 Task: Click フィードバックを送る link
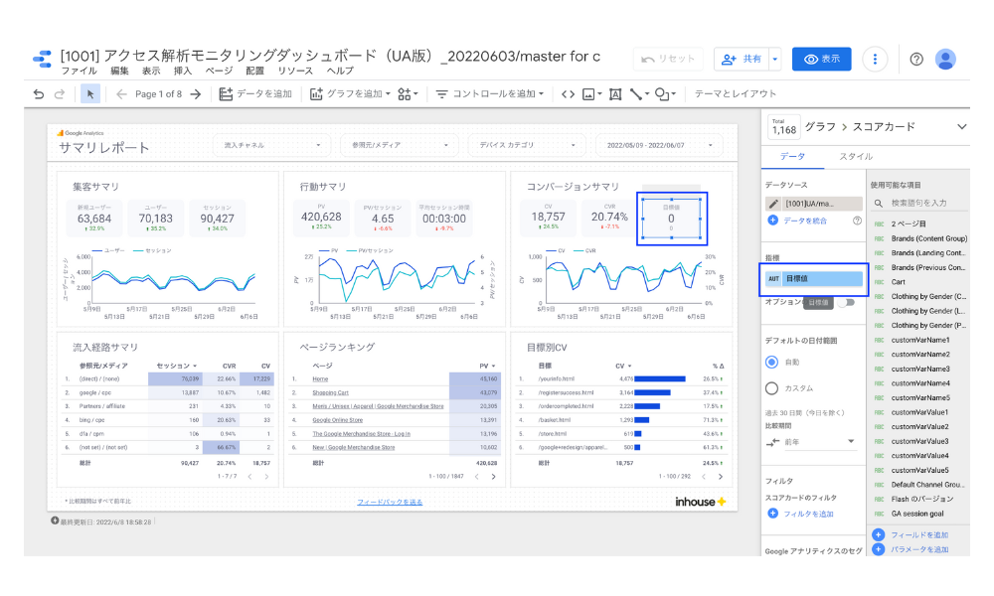[x=390, y=503]
